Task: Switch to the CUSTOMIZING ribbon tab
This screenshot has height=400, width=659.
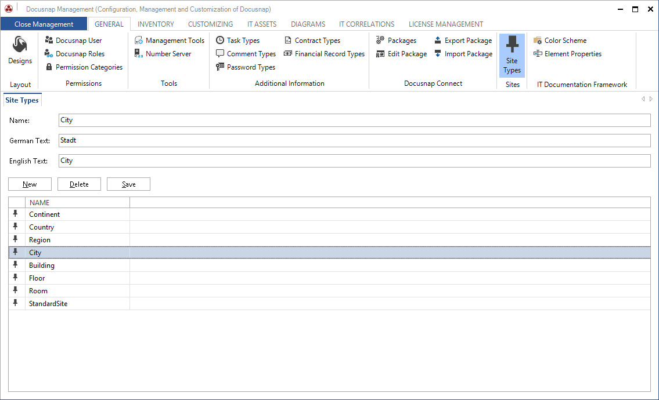Action: [x=210, y=24]
